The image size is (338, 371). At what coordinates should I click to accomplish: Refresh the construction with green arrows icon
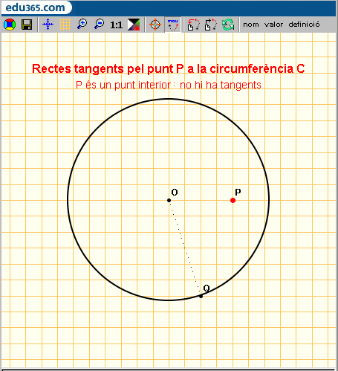[228, 25]
